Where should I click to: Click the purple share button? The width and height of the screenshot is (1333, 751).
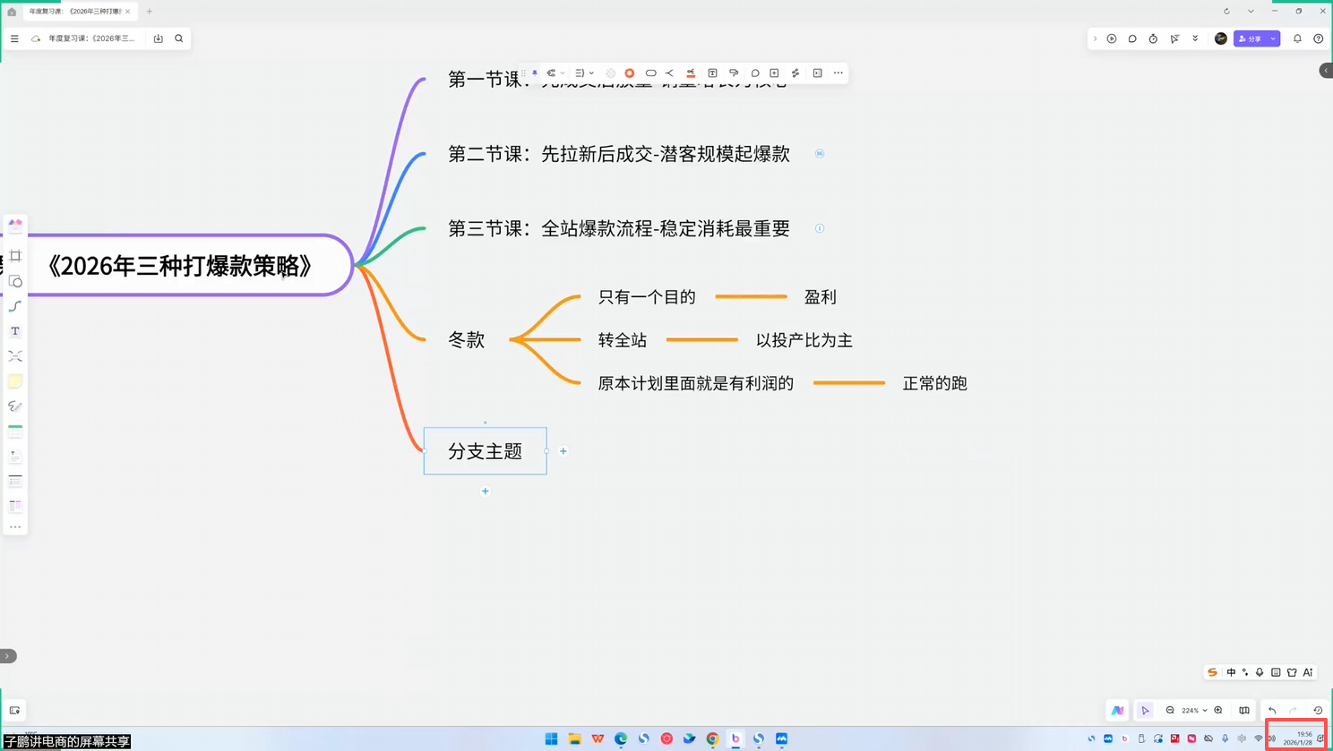pyautogui.click(x=1251, y=38)
